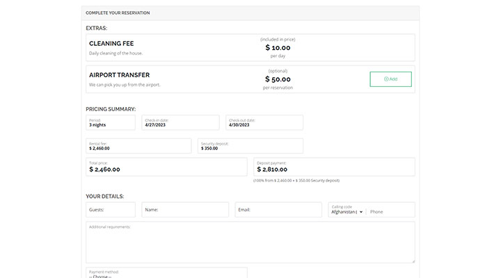This screenshot has width=501, height=278.
Task: Click the EXTRAS heading
Action: click(x=97, y=28)
